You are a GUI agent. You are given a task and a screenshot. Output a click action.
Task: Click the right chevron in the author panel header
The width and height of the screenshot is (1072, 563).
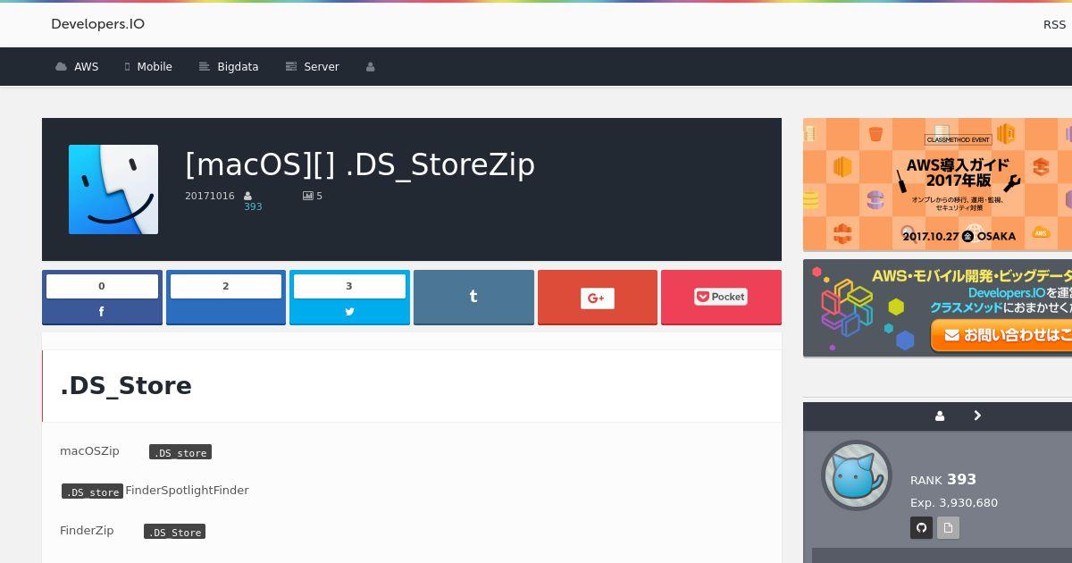(977, 416)
